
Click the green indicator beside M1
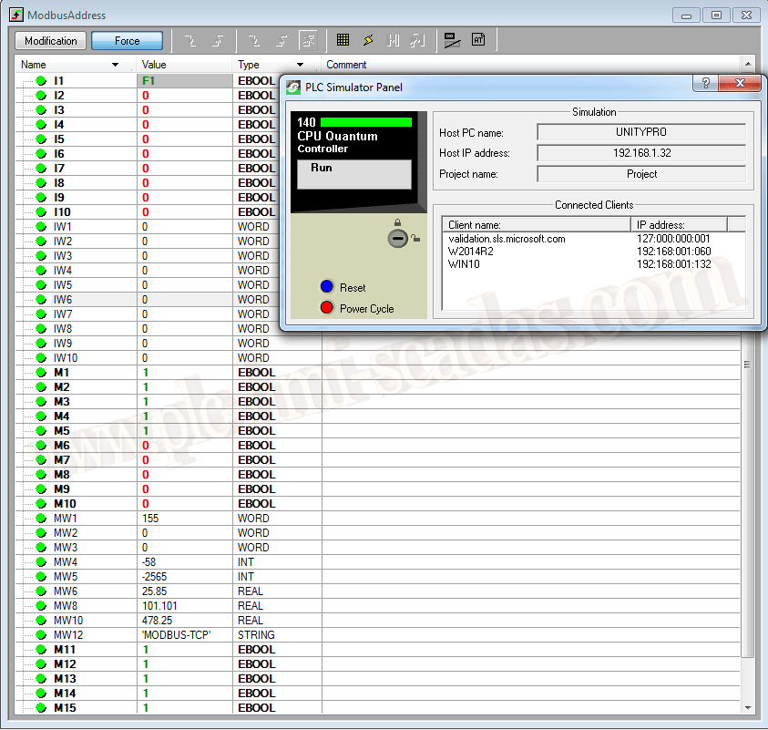point(41,373)
